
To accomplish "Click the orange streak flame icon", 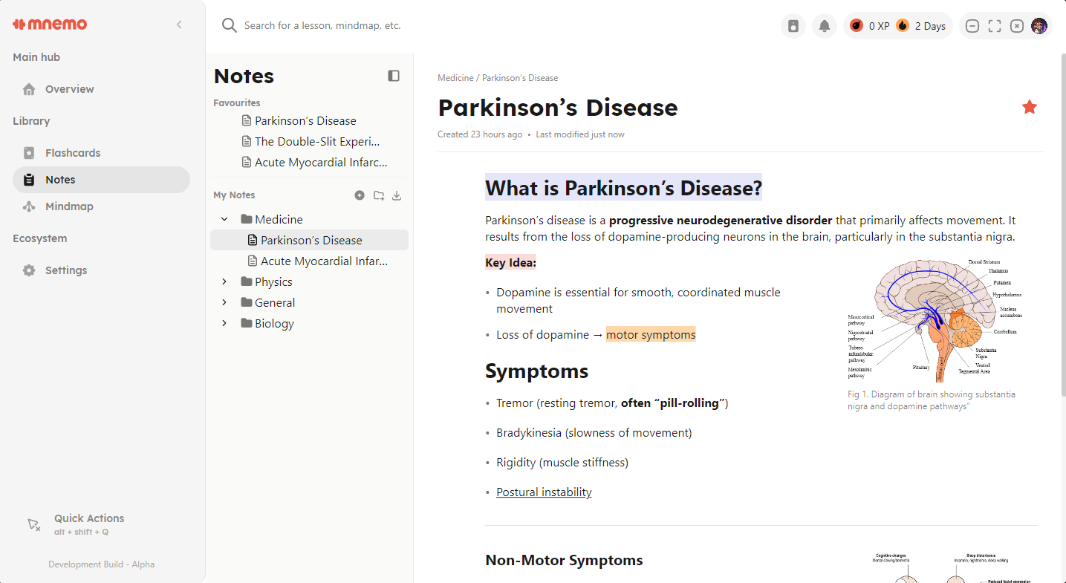I will [903, 25].
